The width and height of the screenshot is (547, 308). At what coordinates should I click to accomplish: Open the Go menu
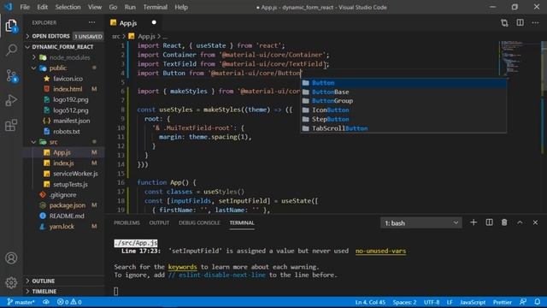click(x=113, y=7)
